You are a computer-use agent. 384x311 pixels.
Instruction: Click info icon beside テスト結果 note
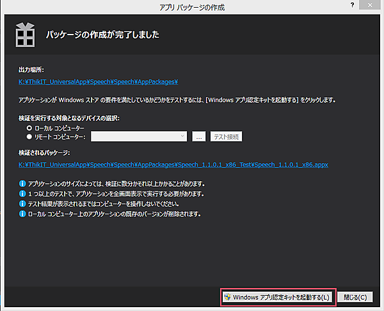pyautogui.click(x=22, y=203)
